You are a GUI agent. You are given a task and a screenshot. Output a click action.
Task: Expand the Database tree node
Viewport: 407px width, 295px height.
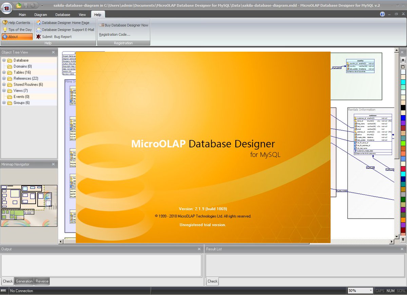(4, 60)
